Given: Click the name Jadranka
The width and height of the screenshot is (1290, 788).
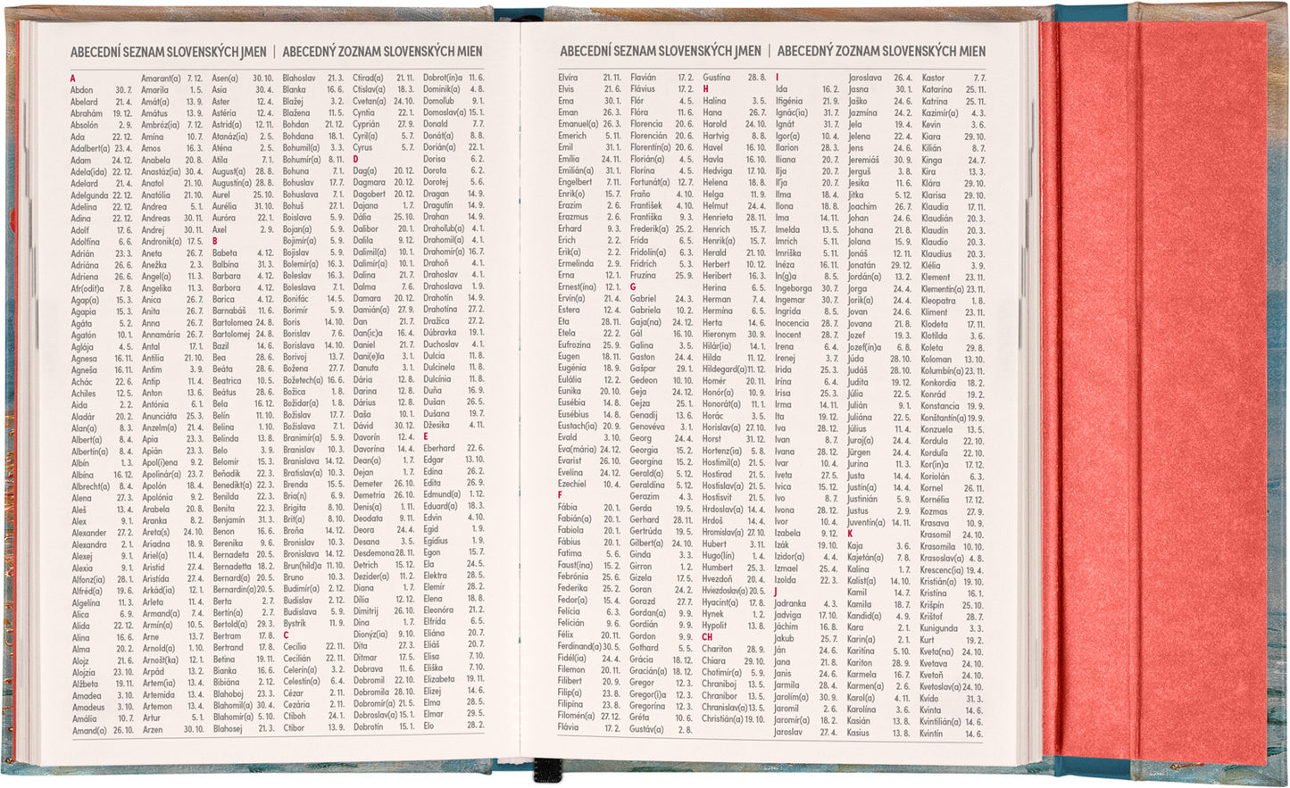Looking at the screenshot, I should [790, 604].
